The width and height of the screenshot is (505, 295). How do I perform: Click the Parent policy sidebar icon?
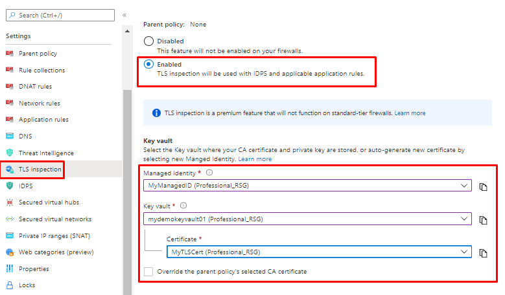click(10, 54)
